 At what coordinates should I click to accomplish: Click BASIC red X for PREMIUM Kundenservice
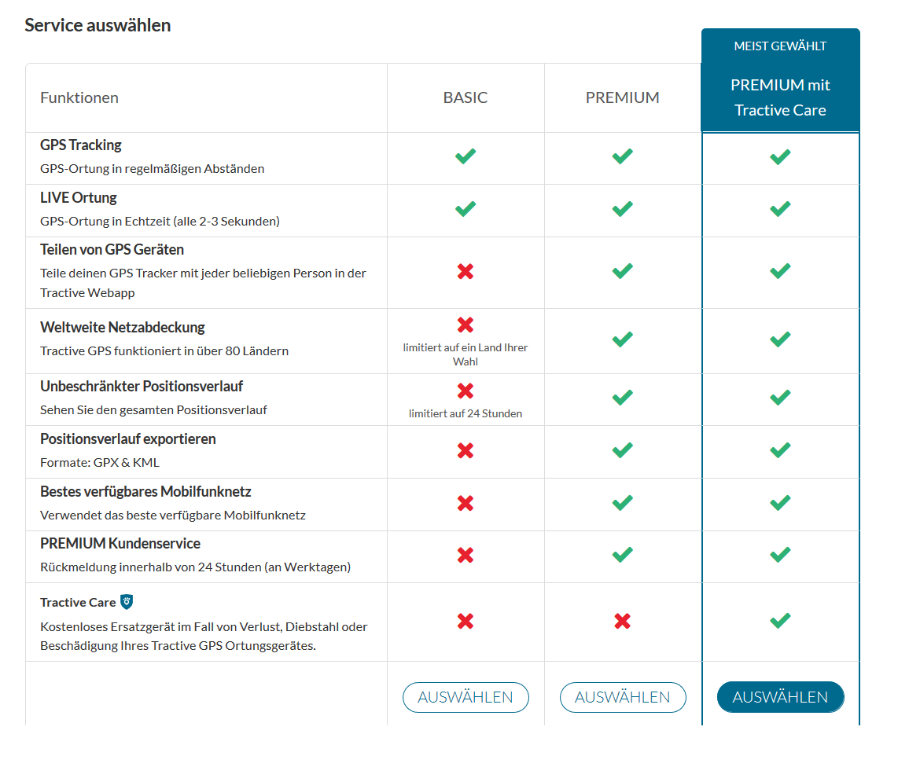tap(466, 555)
